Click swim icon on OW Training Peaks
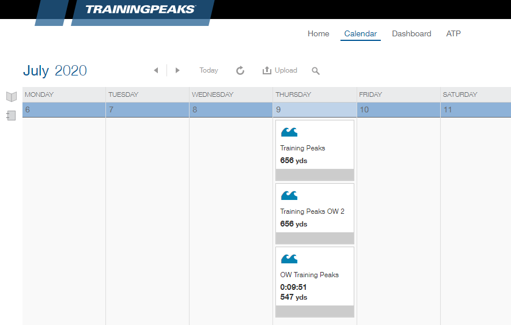The image size is (511, 325). (x=289, y=259)
